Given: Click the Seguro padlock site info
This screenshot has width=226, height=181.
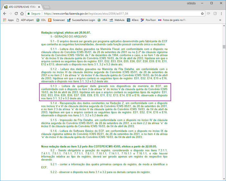Looking at the screenshot, I should tap(34, 13).
